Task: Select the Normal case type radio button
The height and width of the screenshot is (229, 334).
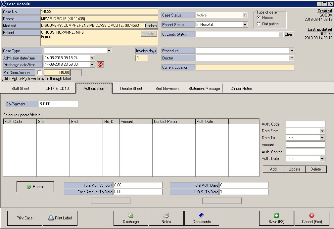Action: [x=259, y=18]
